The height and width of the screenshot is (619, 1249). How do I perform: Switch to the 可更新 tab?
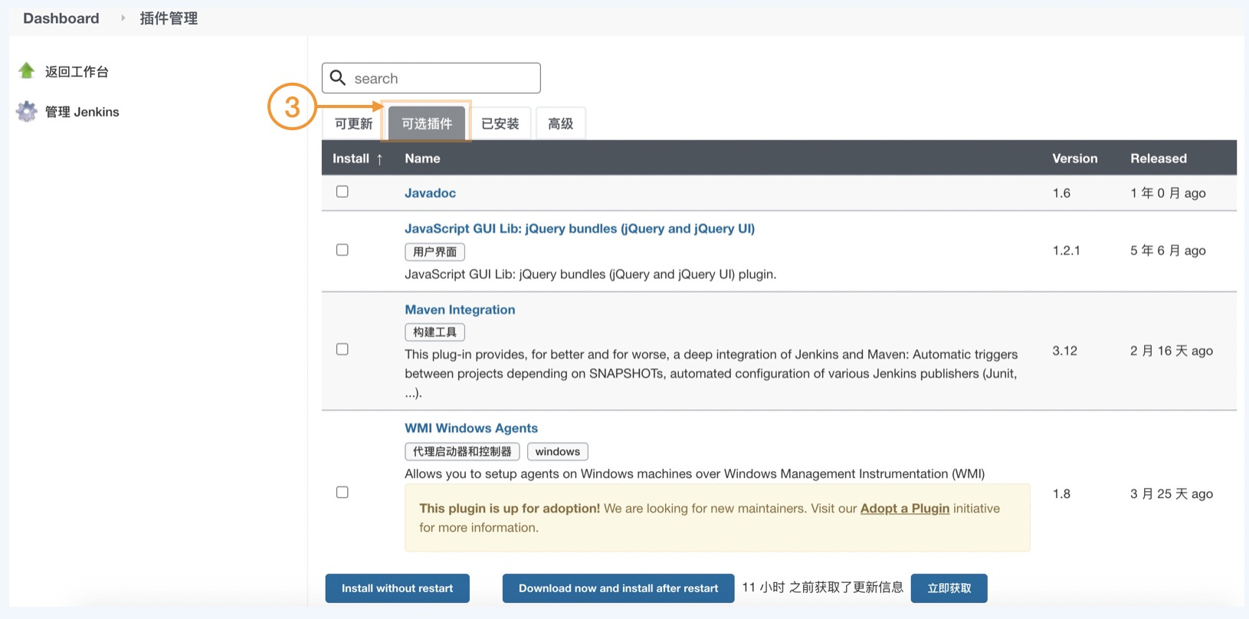(353, 124)
